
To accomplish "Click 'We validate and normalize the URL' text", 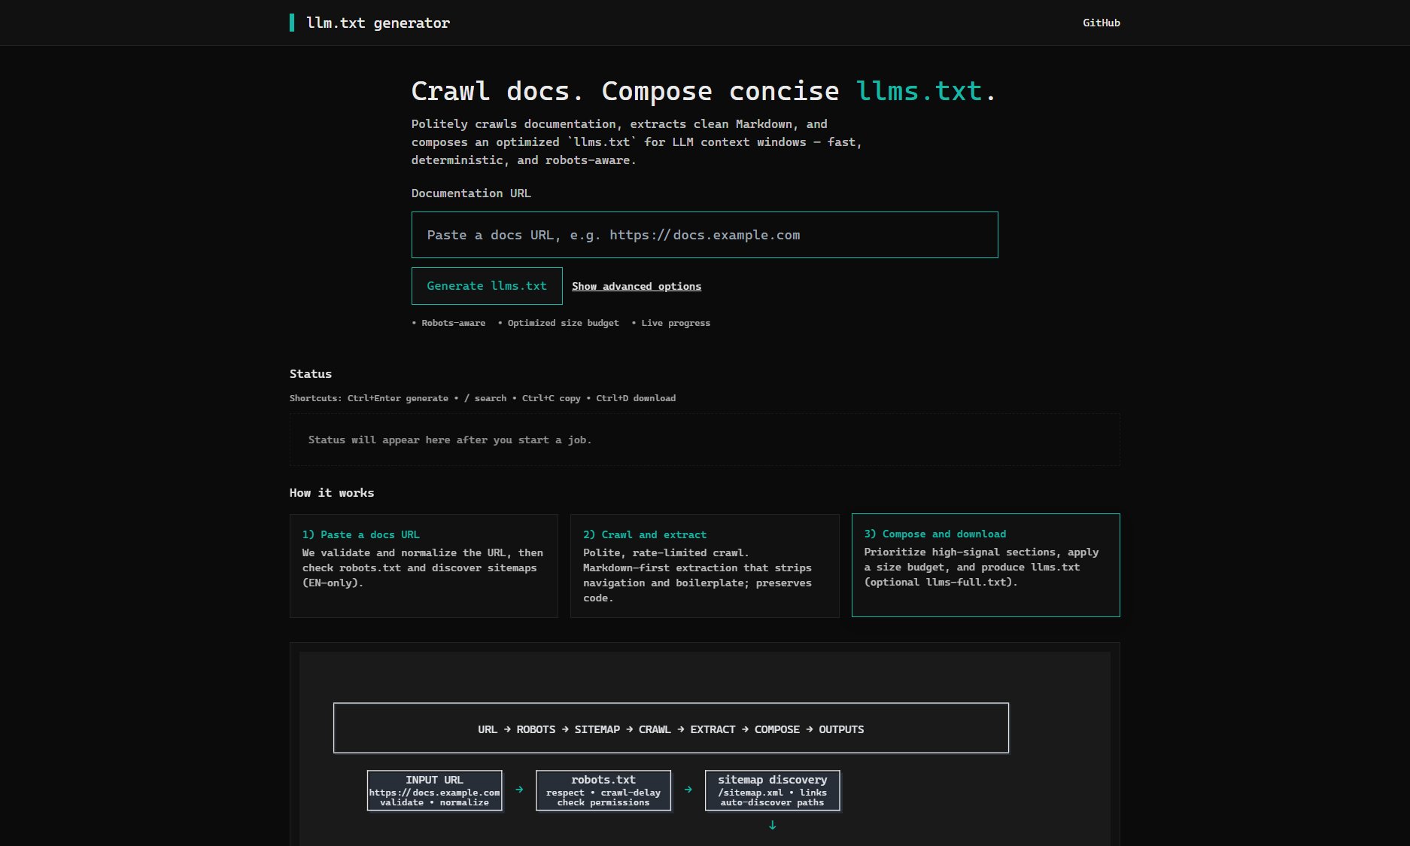I will pos(423,568).
